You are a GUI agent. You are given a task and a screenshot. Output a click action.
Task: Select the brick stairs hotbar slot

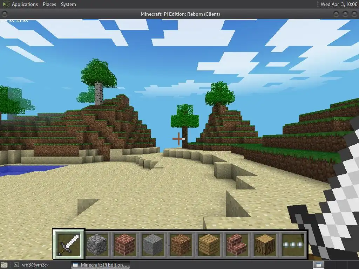(x=237, y=244)
